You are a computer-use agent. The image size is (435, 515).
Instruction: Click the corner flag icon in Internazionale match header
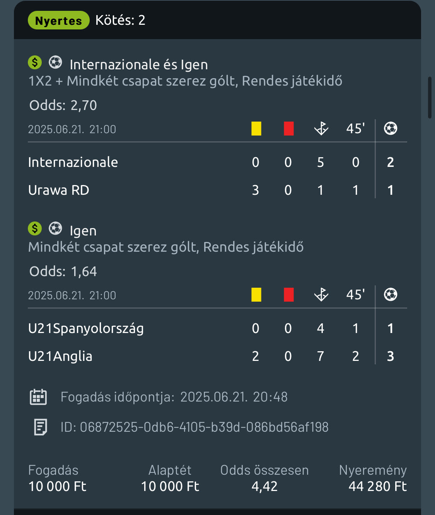click(x=321, y=129)
